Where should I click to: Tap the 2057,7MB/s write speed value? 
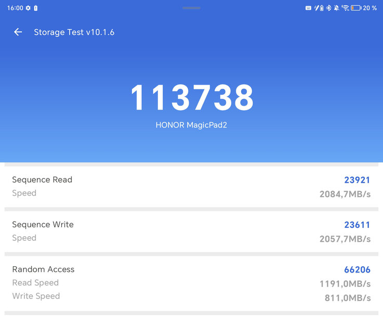point(345,239)
